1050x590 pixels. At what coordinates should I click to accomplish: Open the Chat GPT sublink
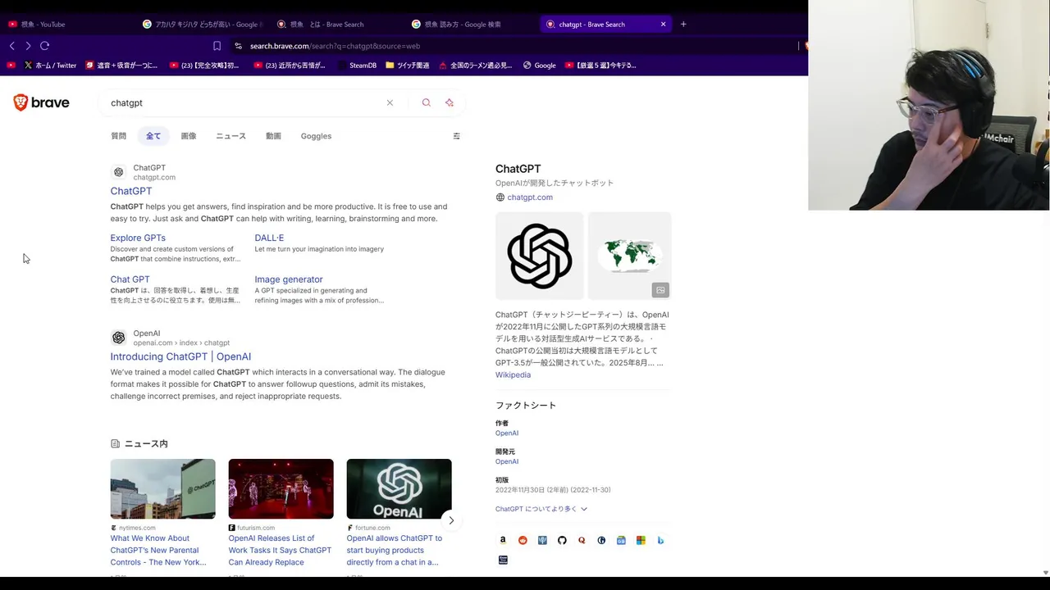130,279
